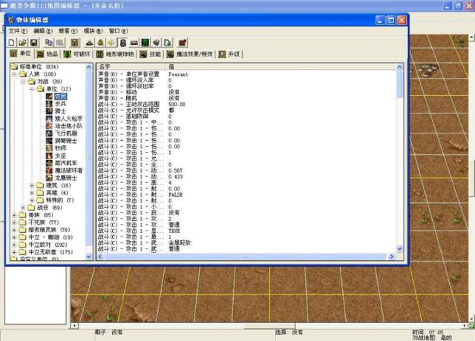Open the 模块 menu

point(92,31)
